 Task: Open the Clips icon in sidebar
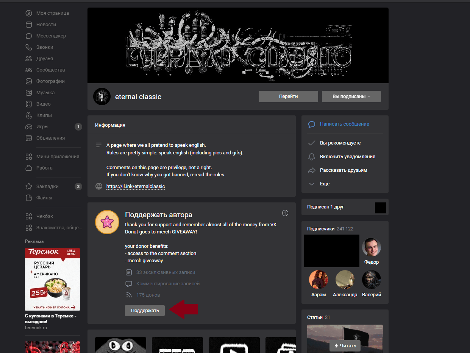[x=29, y=115]
